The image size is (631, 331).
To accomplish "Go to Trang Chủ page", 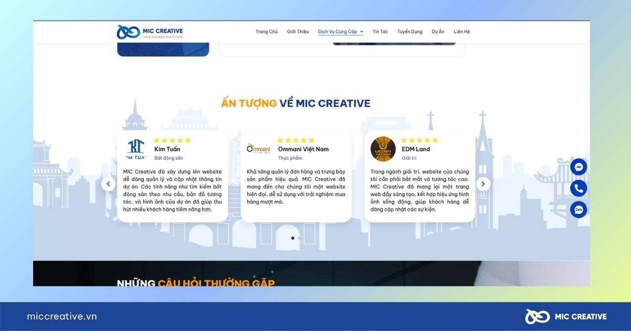I will pyautogui.click(x=267, y=32).
